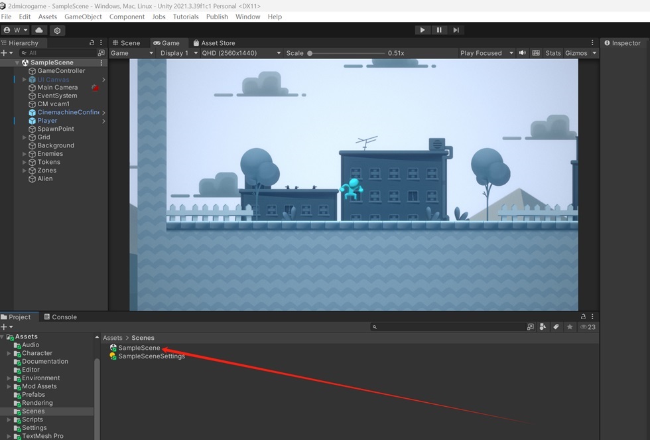This screenshot has height=440, width=650.
Task: Switch to the Console tab
Action: (60, 317)
